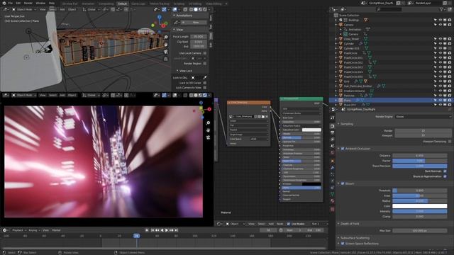Toggle camera view icon in the upper viewport

pos(165,52)
